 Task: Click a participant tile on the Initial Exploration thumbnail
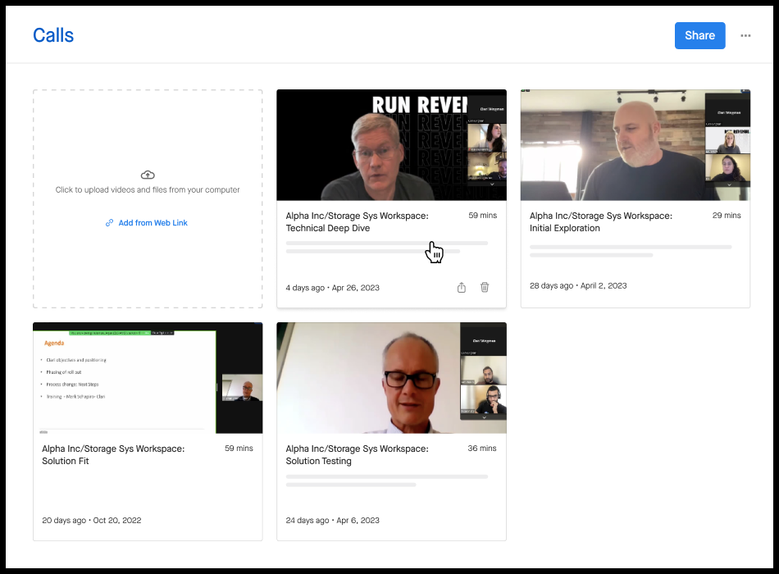(730, 139)
